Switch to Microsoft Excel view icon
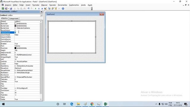This screenshot has height=107, width=190. pyautogui.click(x=3, y=9)
